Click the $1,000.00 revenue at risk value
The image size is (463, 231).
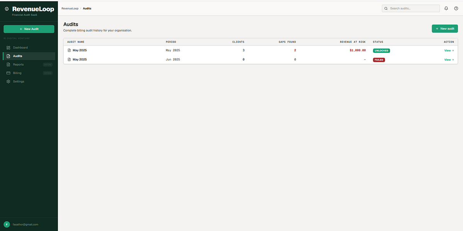[358, 50]
